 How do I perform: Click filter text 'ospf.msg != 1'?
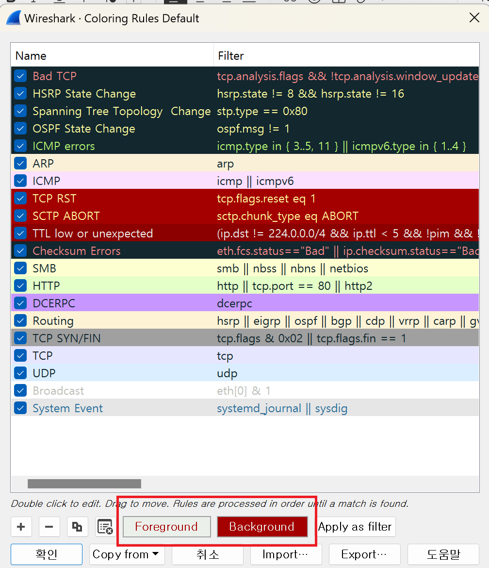pyautogui.click(x=253, y=129)
